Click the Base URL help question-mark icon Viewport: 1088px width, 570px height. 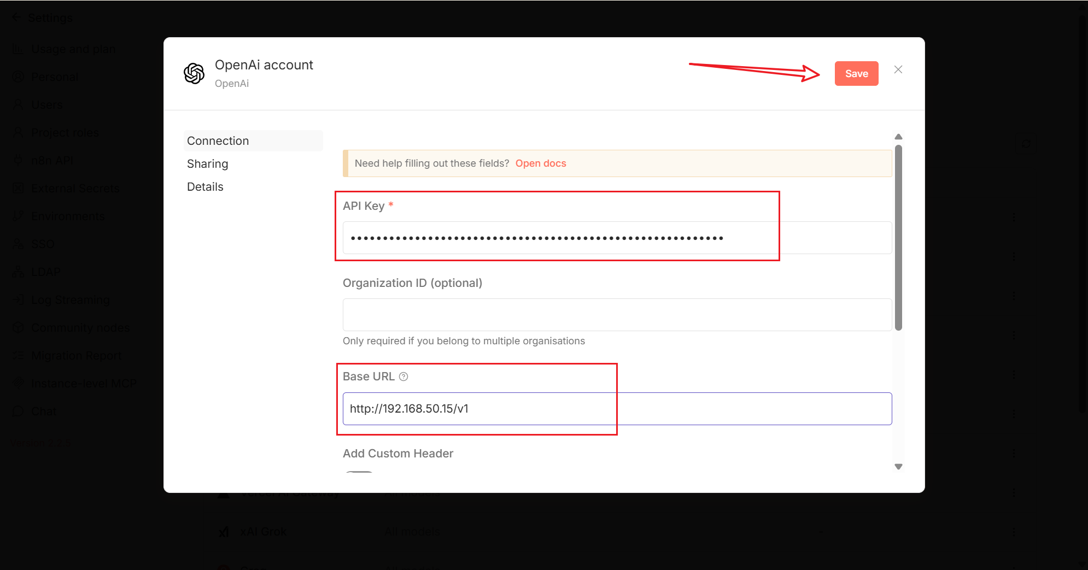[403, 377]
